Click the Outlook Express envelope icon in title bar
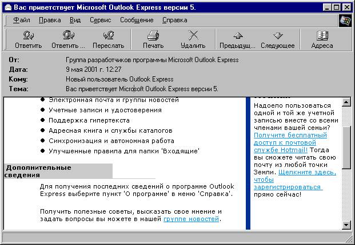The width and height of the screenshot is (355, 245). pos(8,7)
